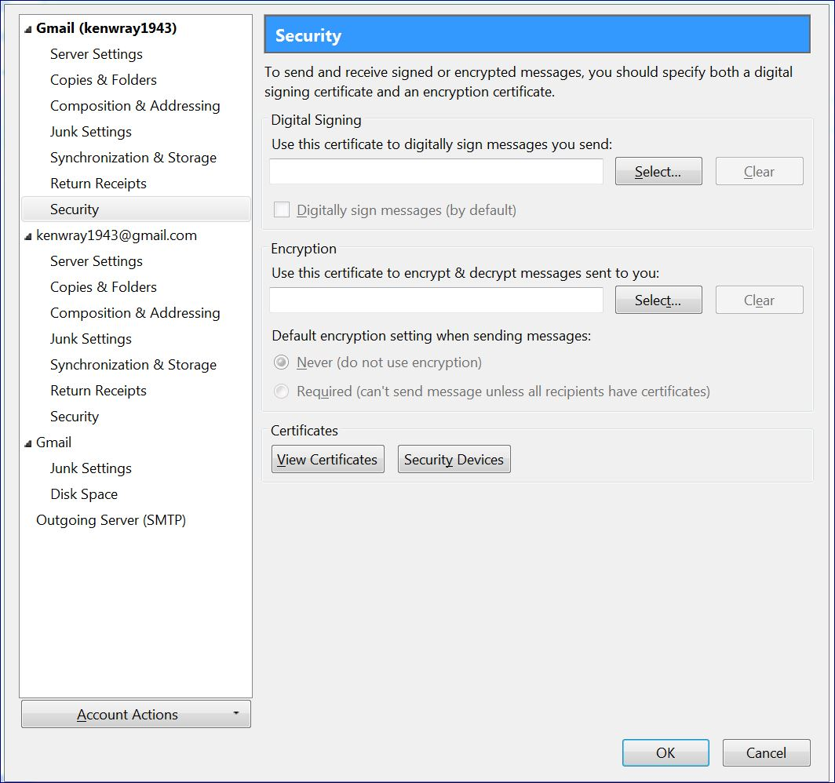Screen dimensions: 835x783
Task: Open Server Settings for Gmail (kenwray1943)
Action: click(97, 54)
